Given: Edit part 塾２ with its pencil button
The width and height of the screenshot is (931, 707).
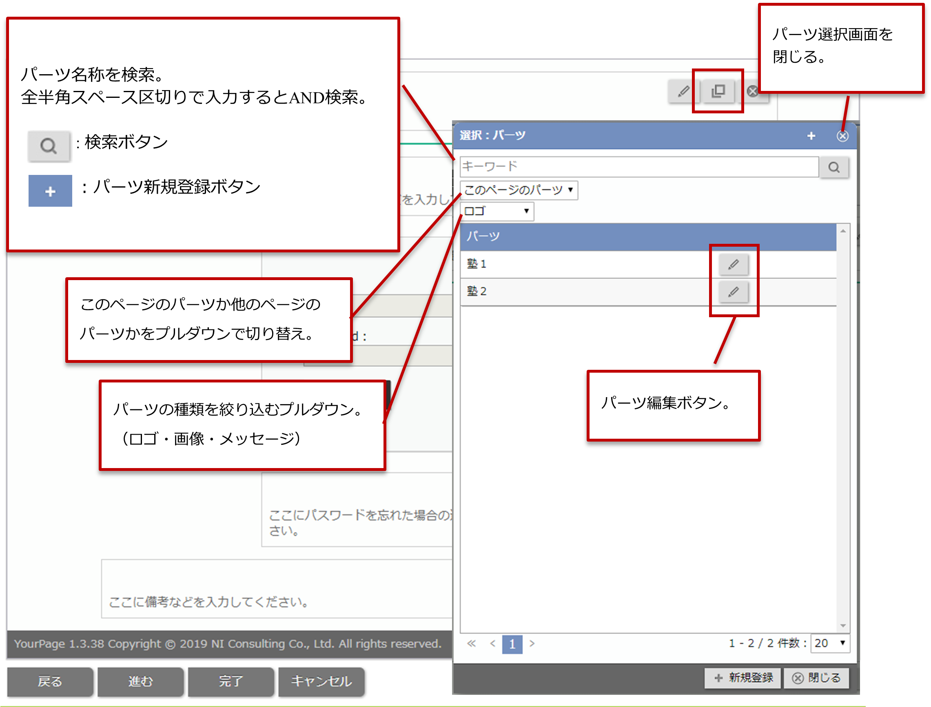Looking at the screenshot, I should (x=734, y=292).
